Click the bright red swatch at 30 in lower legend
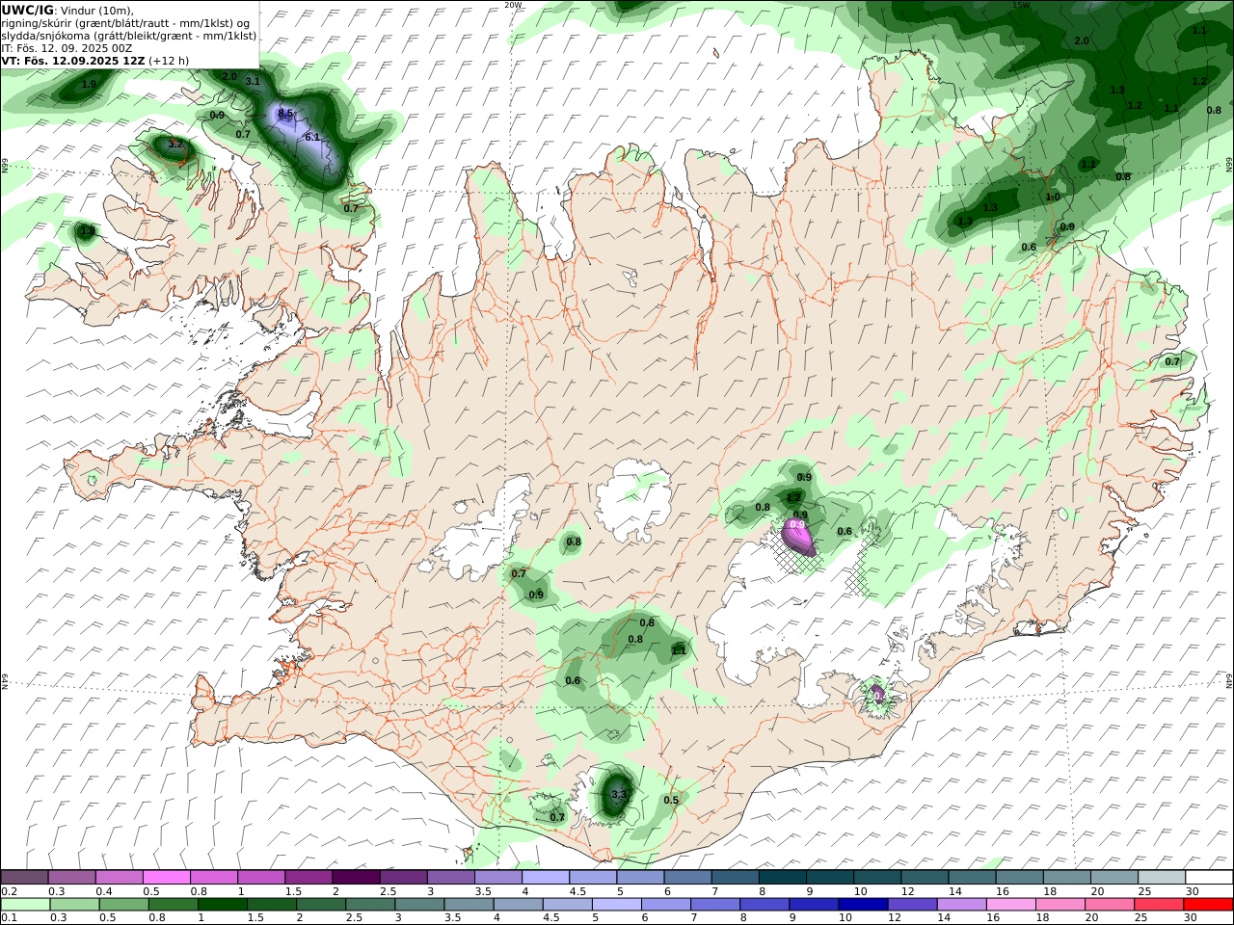The height and width of the screenshot is (925, 1234). [x=1209, y=905]
